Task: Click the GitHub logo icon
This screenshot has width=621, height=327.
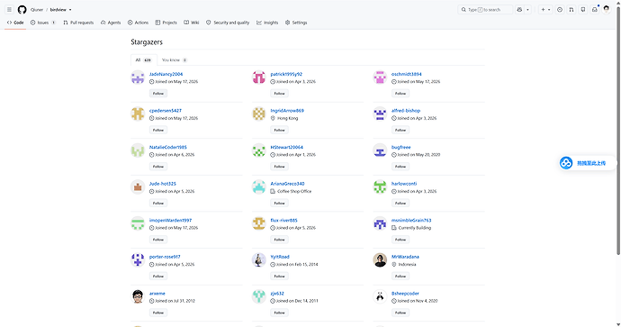Action: tap(22, 10)
